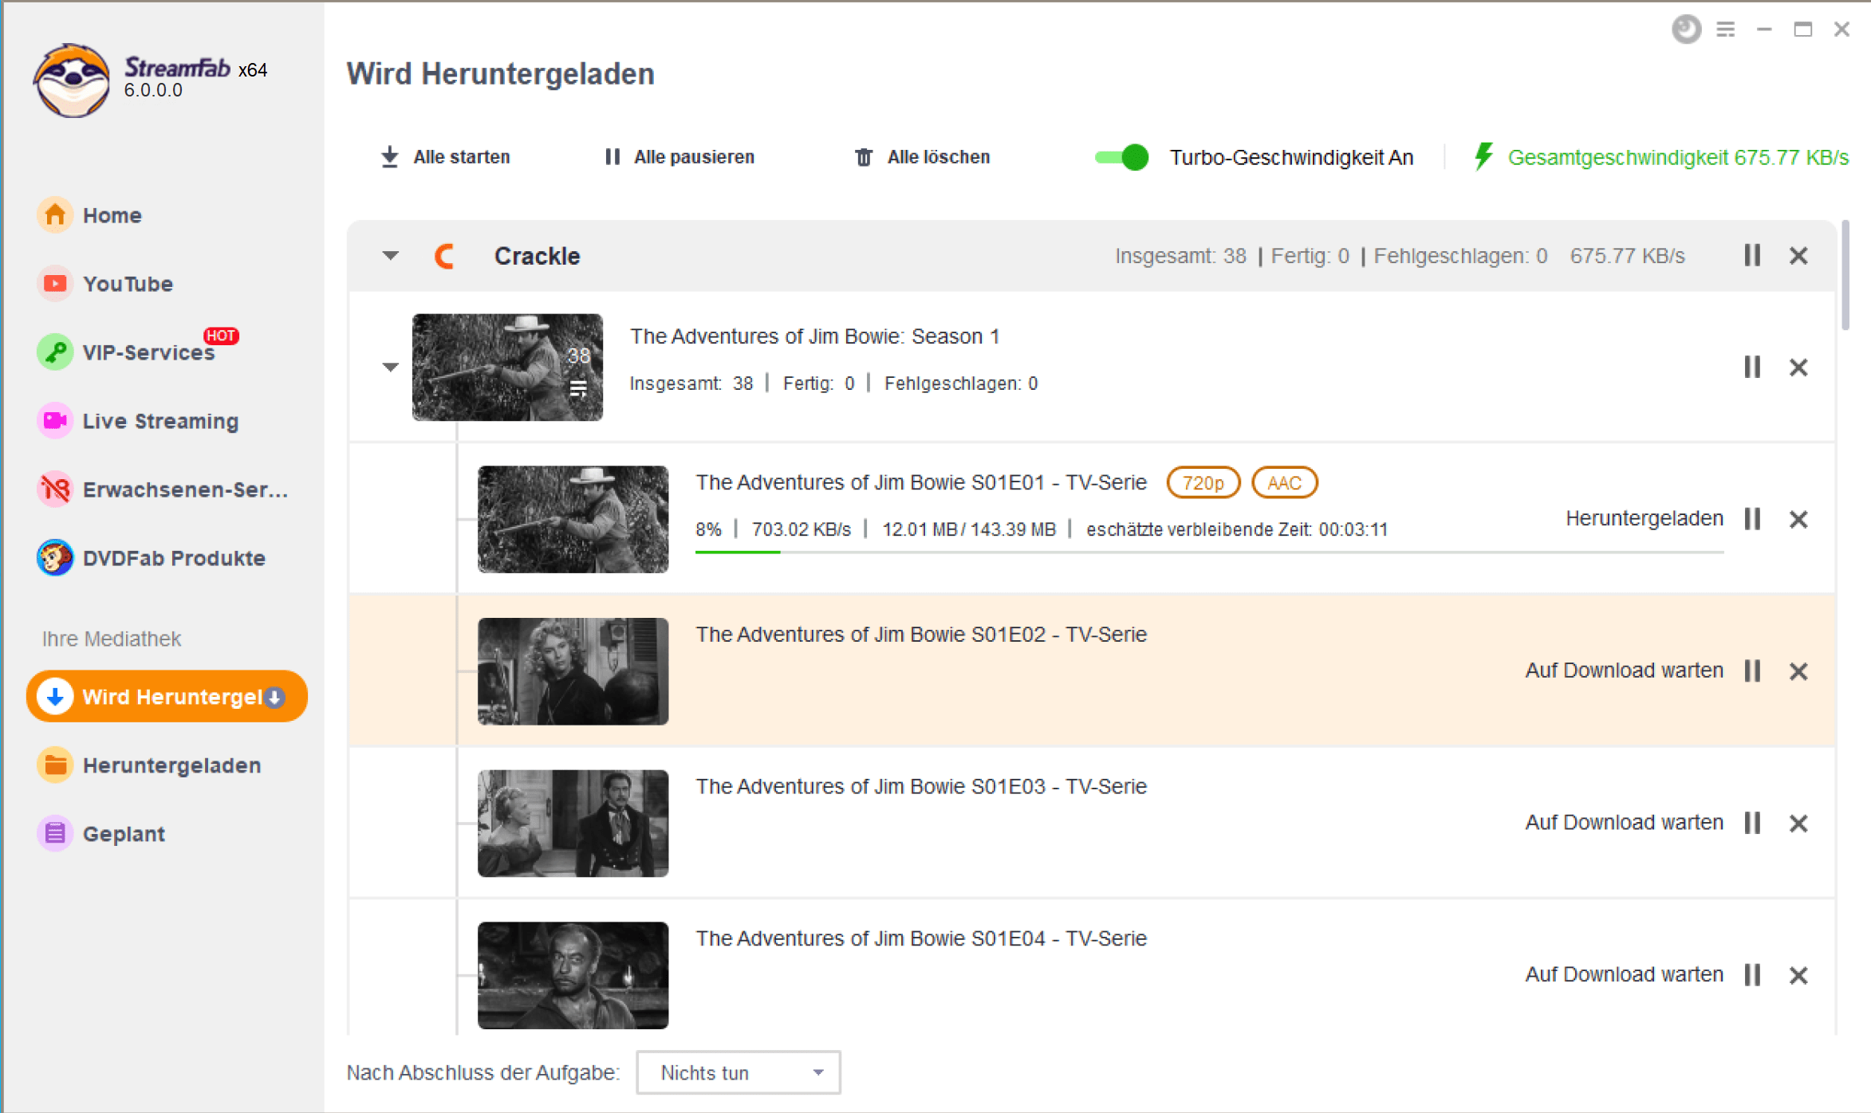Screen dimensions: 1871x1113
Task: Open the Heruntergeladen library
Action: pos(171,765)
